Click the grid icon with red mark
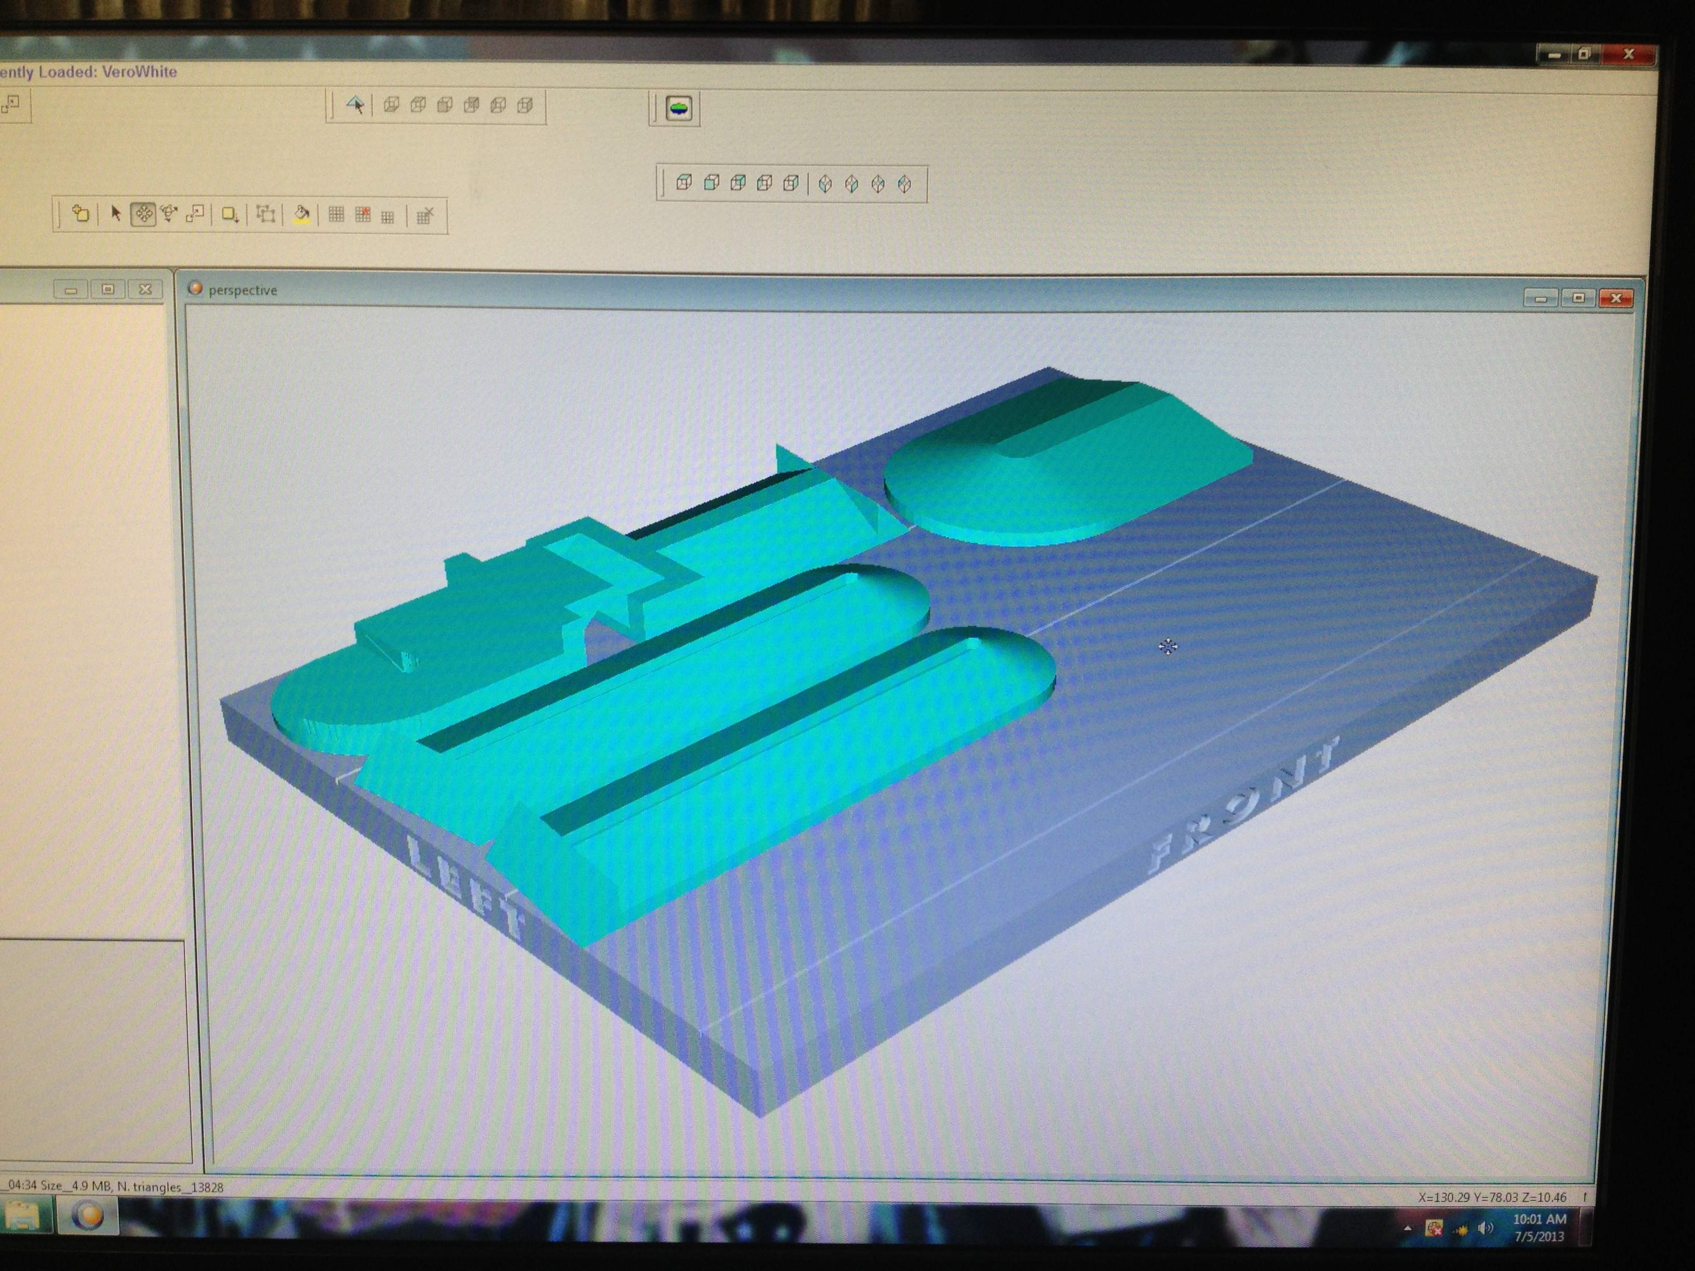This screenshot has height=1271, width=1695. tap(363, 215)
